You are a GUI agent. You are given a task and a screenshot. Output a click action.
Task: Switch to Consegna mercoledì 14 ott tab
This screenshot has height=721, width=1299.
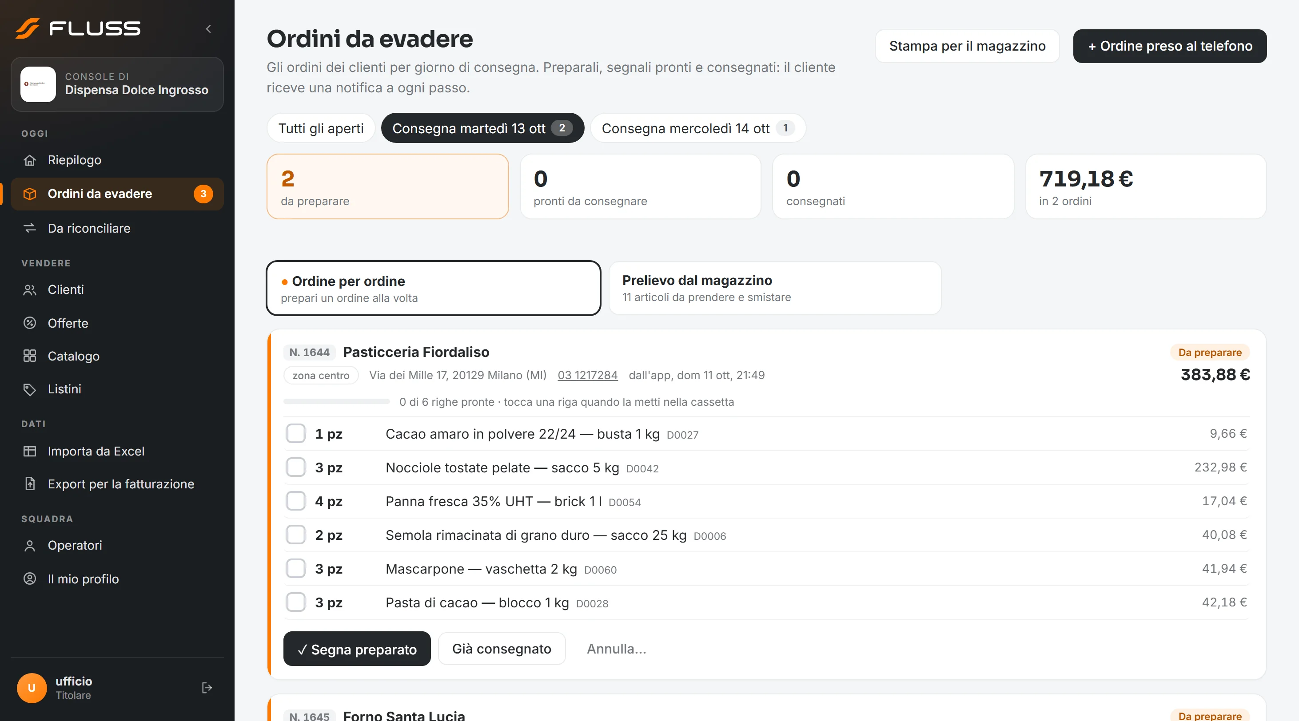(x=698, y=128)
